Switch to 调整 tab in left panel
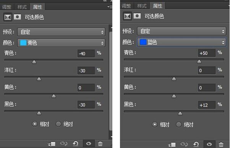The height and width of the screenshot is (148, 230). pos(6,7)
